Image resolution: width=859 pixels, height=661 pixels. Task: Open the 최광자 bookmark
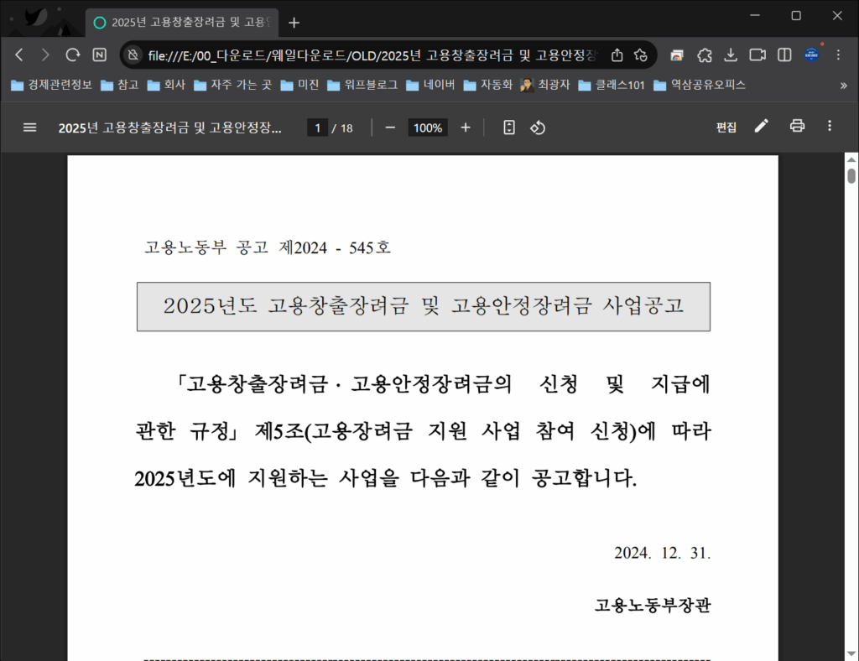click(x=545, y=85)
